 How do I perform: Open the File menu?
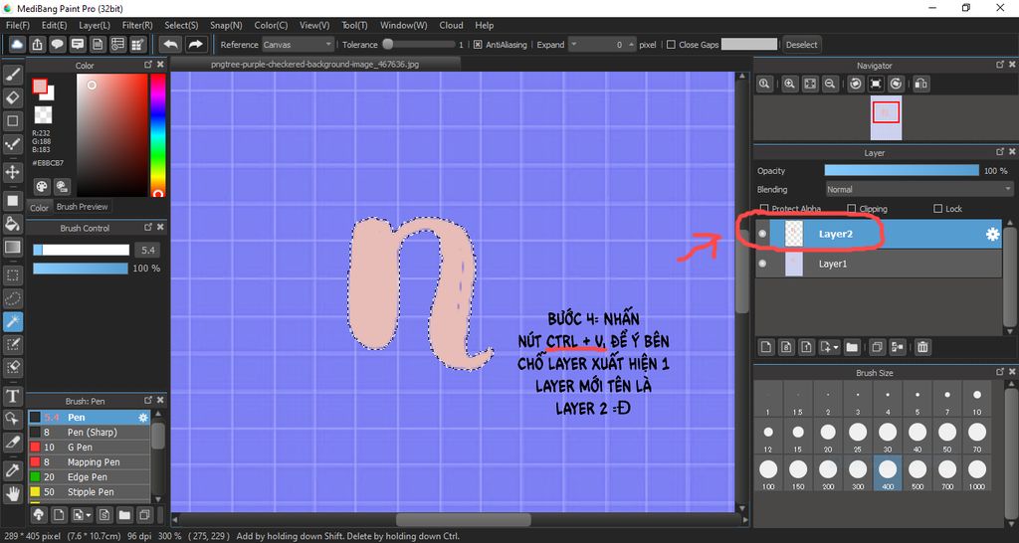click(x=18, y=25)
